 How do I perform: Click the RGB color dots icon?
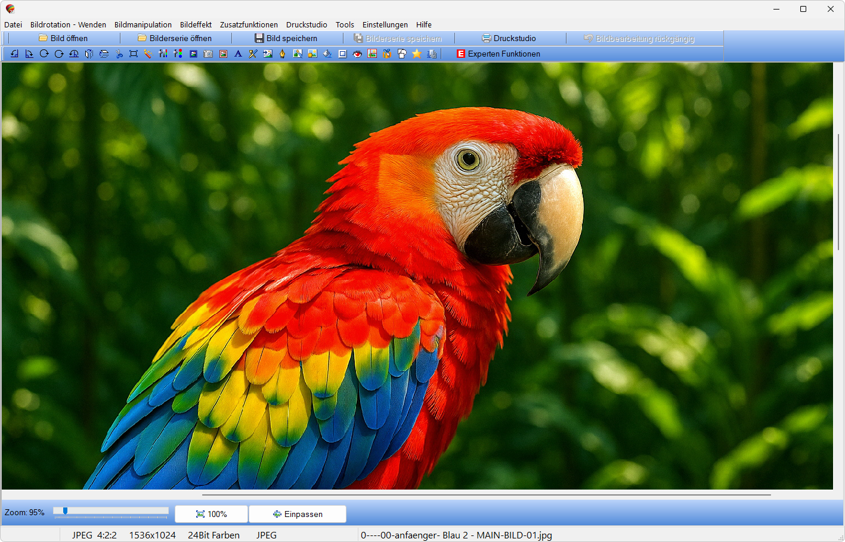tap(178, 54)
